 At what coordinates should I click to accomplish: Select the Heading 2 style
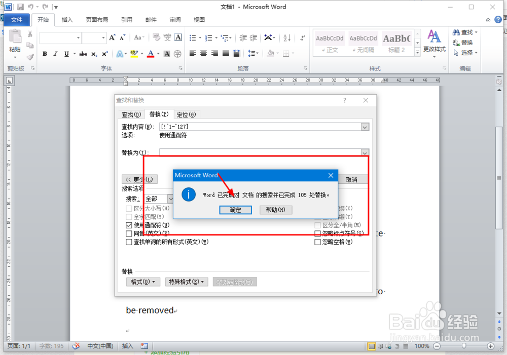pyautogui.click(x=397, y=43)
